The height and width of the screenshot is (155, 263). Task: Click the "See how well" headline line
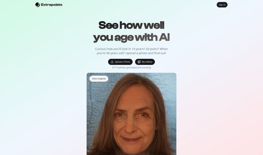[x=132, y=25]
